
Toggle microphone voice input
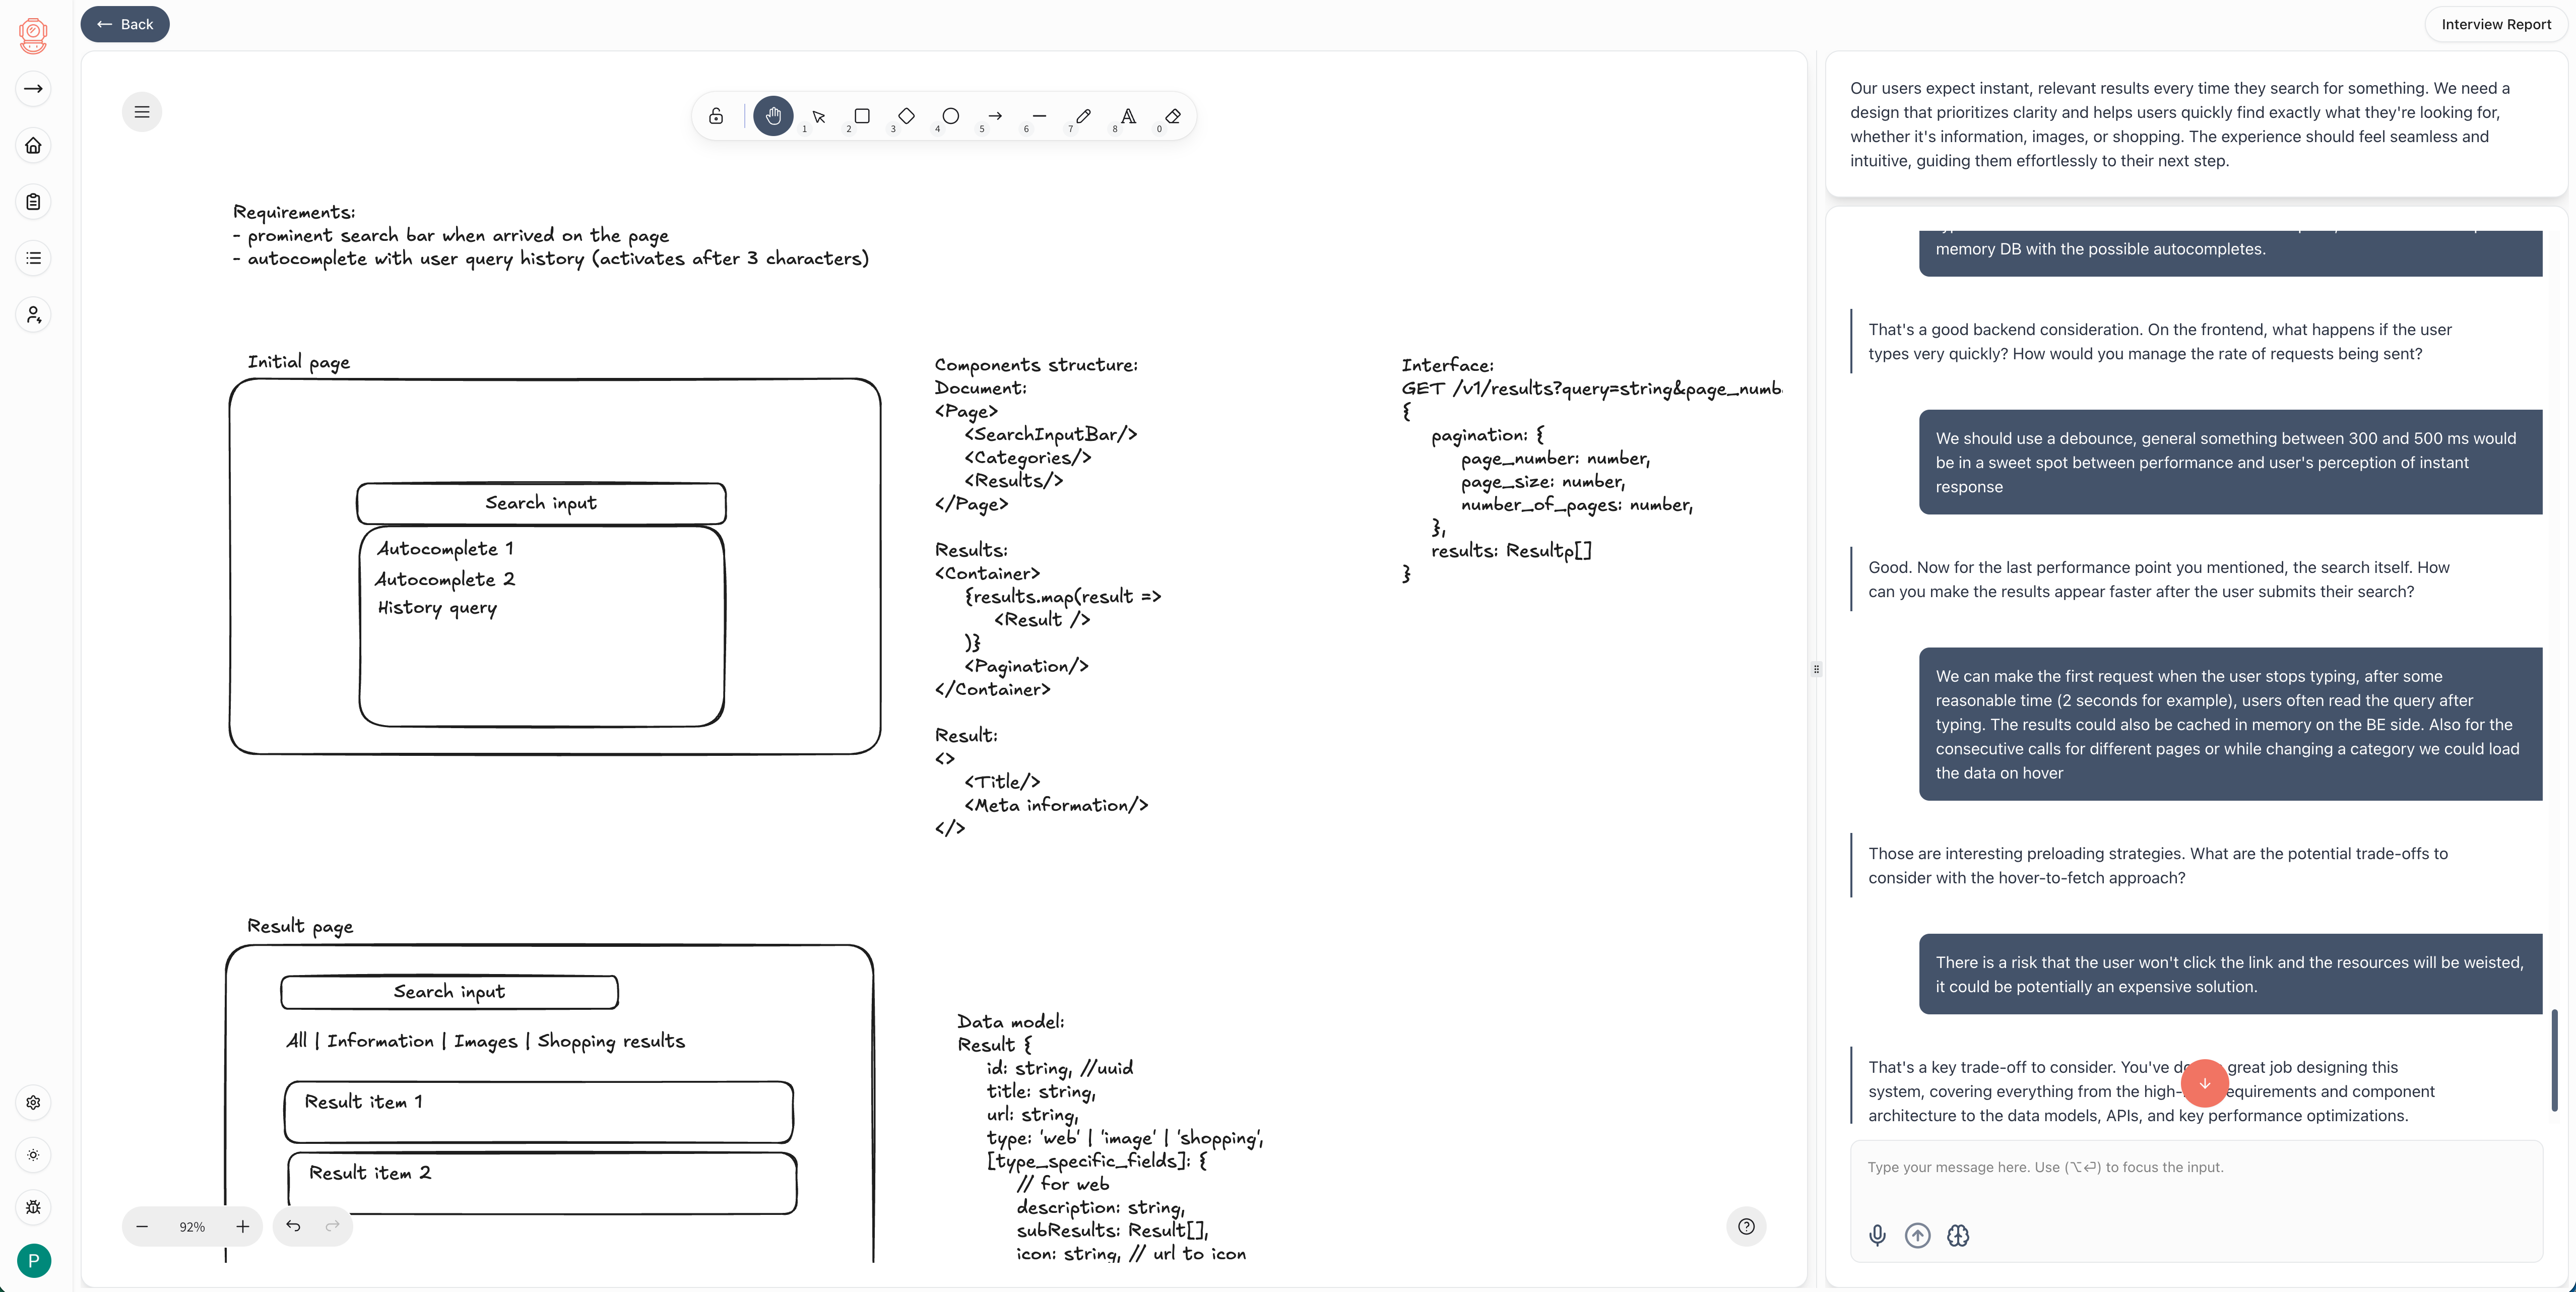pyautogui.click(x=1877, y=1235)
